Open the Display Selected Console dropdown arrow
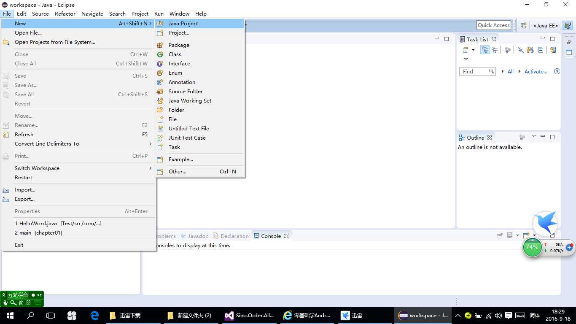This screenshot has height=324, width=576. pyautogui.click(x=517, y=235)
